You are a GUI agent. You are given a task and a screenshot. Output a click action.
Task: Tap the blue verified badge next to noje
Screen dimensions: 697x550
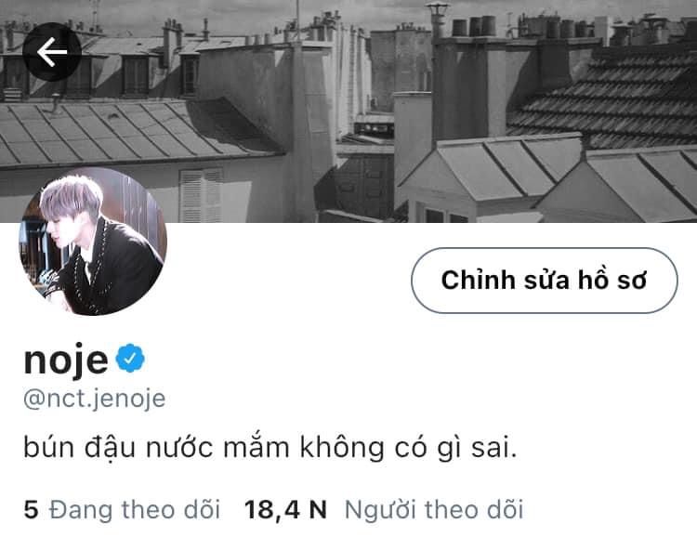pos(130,358)
